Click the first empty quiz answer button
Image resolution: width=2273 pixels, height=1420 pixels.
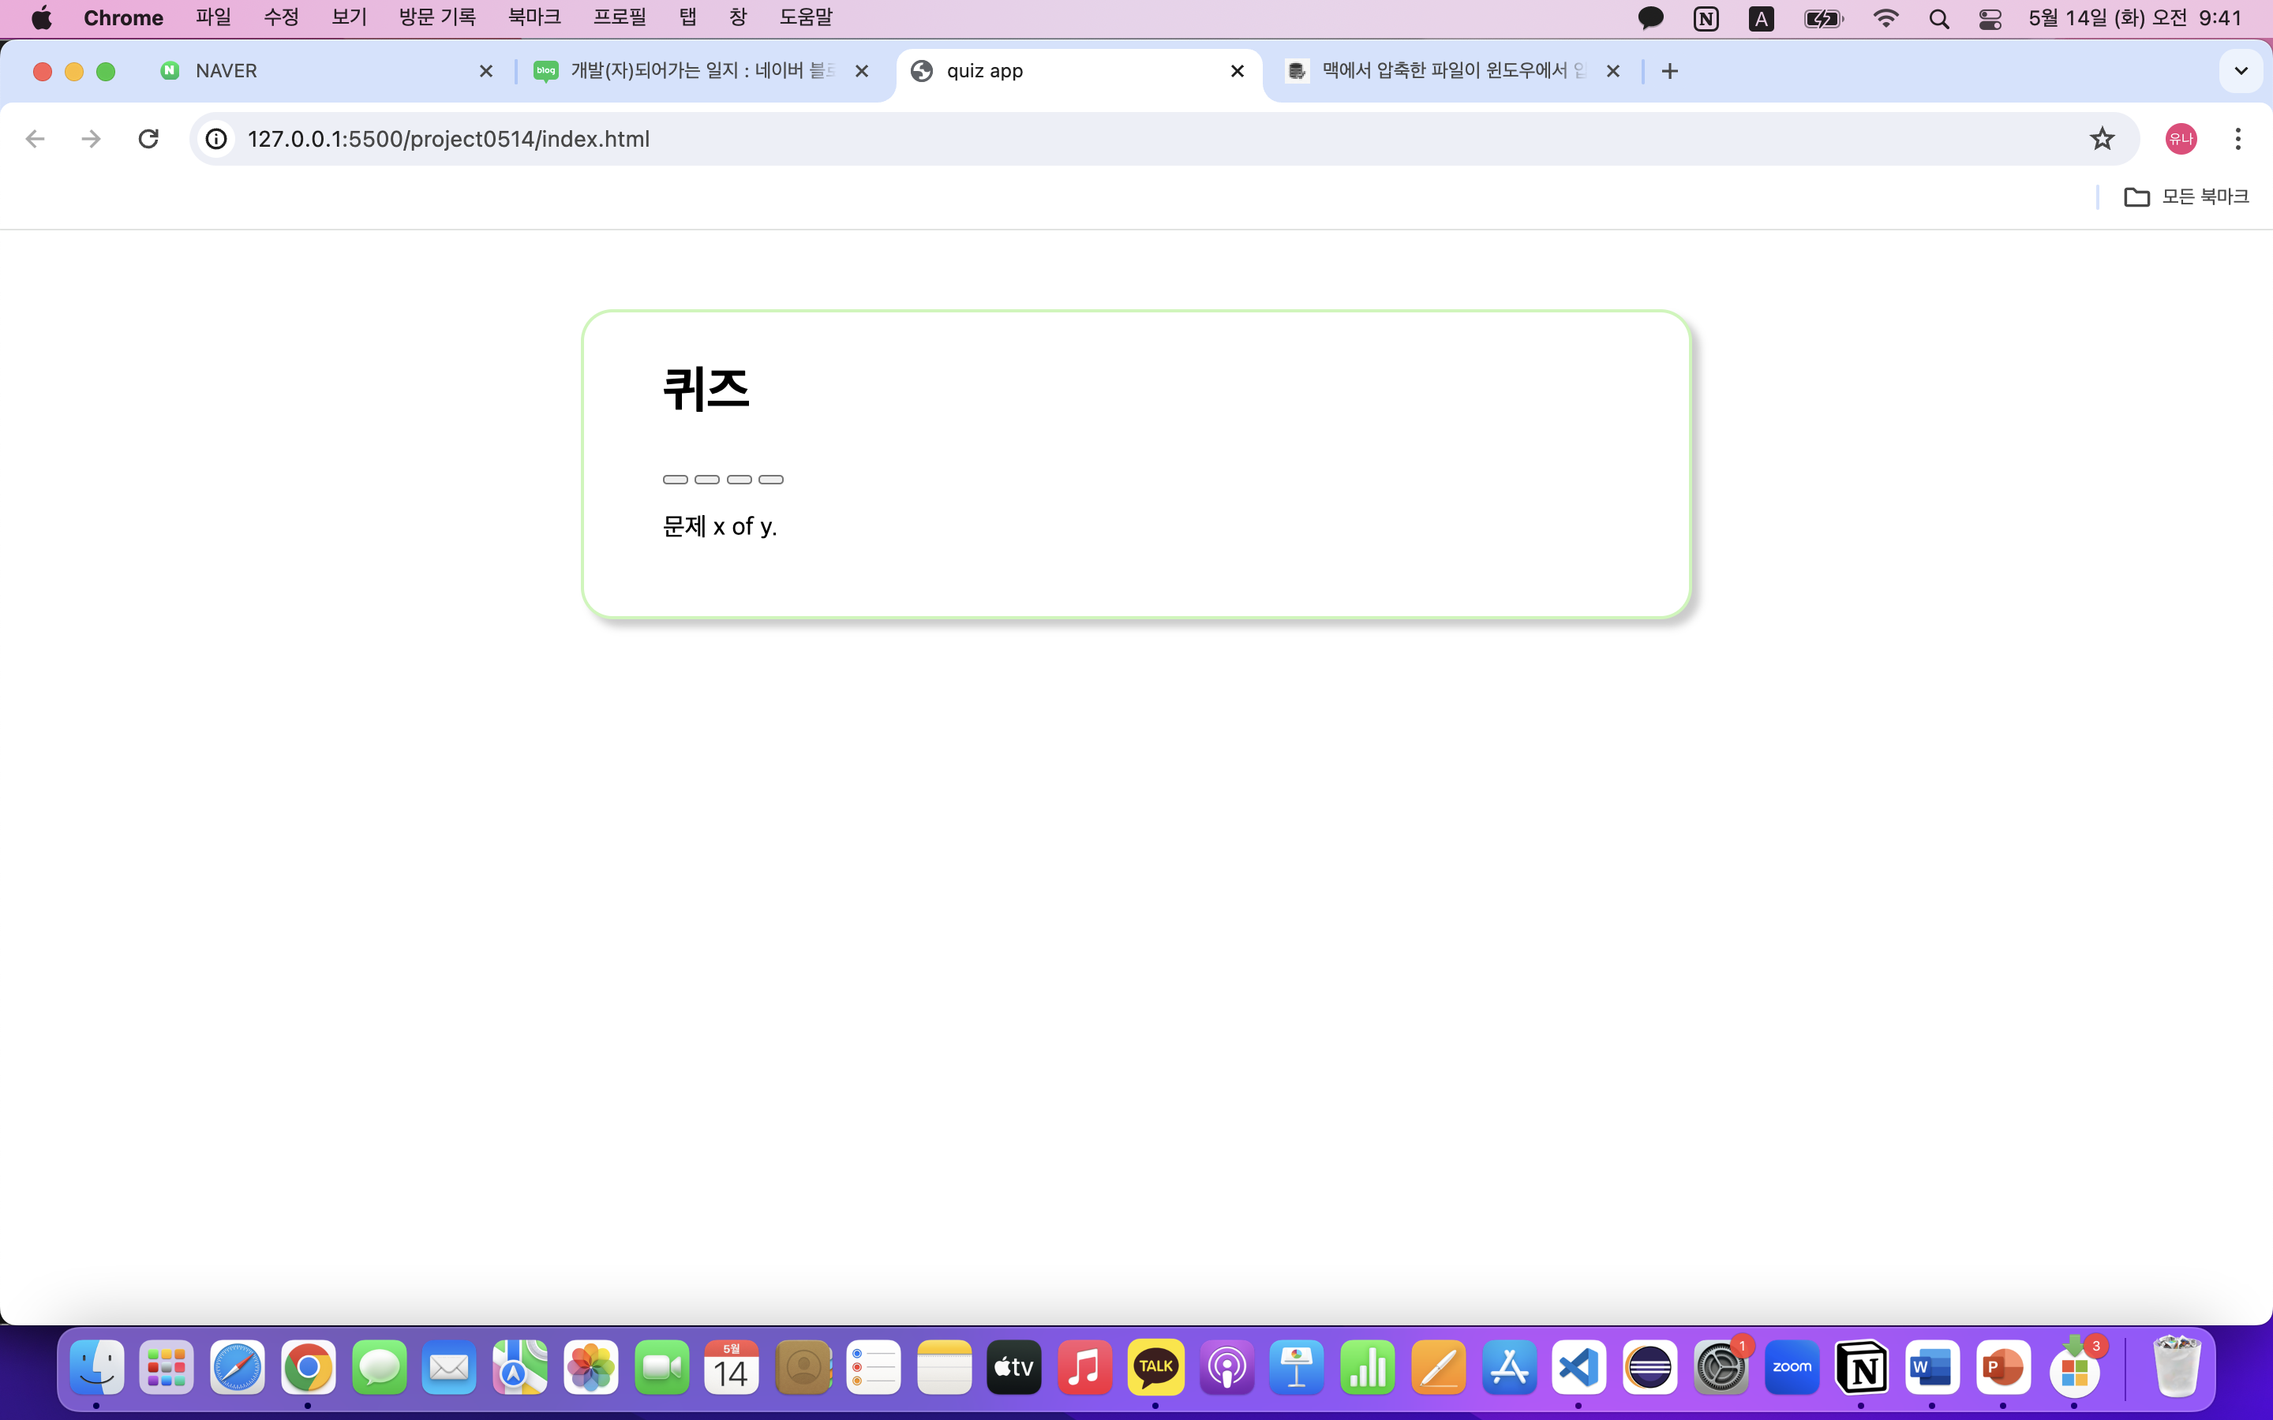click(676, 479)
